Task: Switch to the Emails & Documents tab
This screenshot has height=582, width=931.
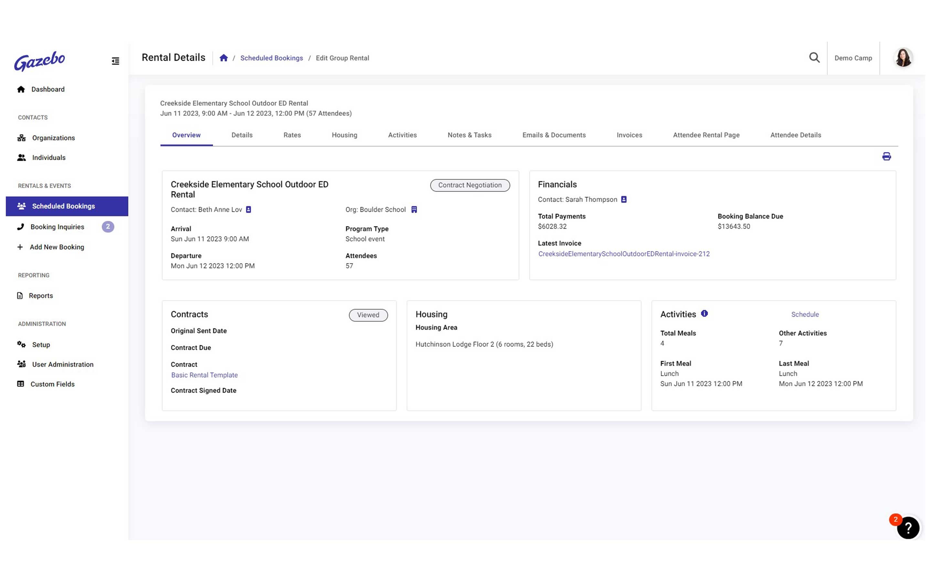Action: click(x=554, y=135)
